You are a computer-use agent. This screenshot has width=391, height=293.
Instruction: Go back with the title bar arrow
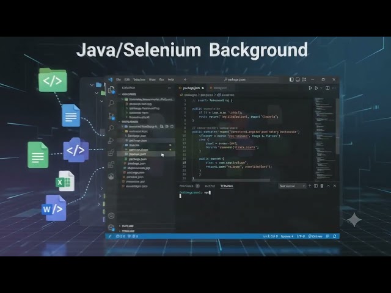coord(185,79)
